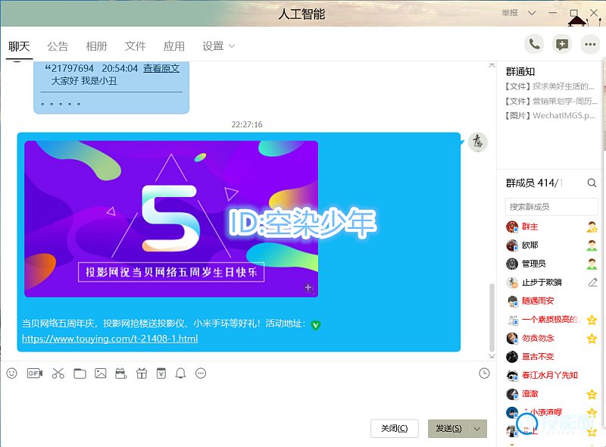
Task: Click the chat area vertical scrollbar thumb
Action: [492, 317]
